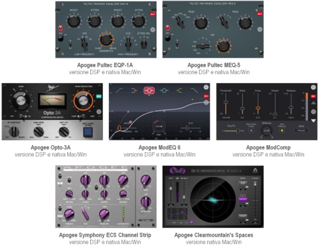Toggle the OFF/ON switch on Opto-3A

pos(23,116)
